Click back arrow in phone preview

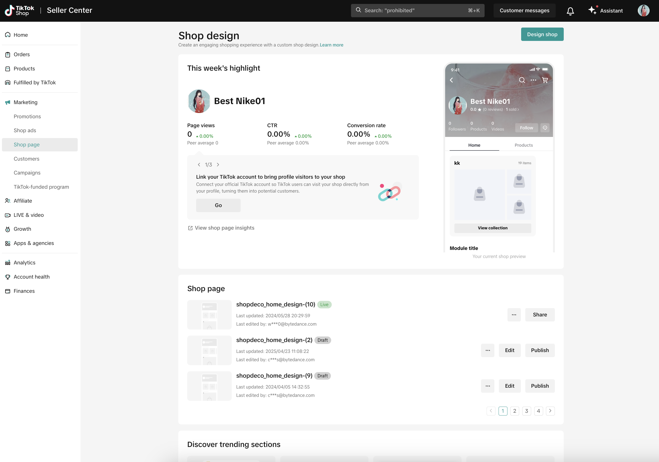pos(451,80)
